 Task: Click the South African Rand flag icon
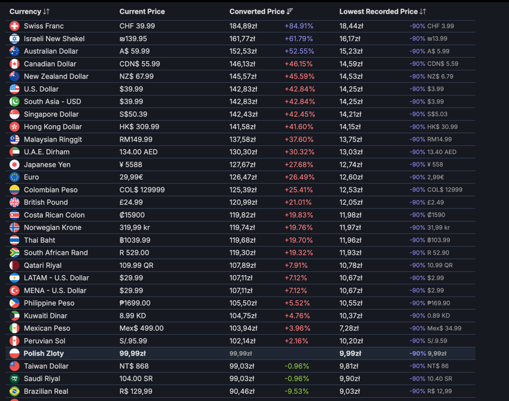14,253
